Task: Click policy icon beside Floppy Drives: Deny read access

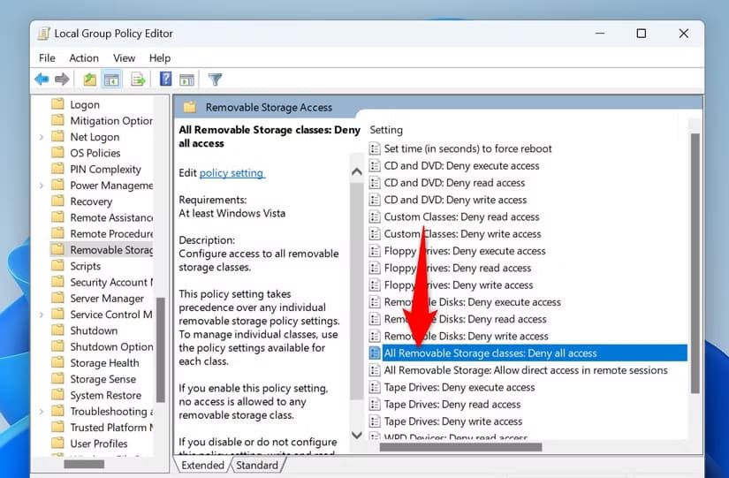Action: point(375,269)
